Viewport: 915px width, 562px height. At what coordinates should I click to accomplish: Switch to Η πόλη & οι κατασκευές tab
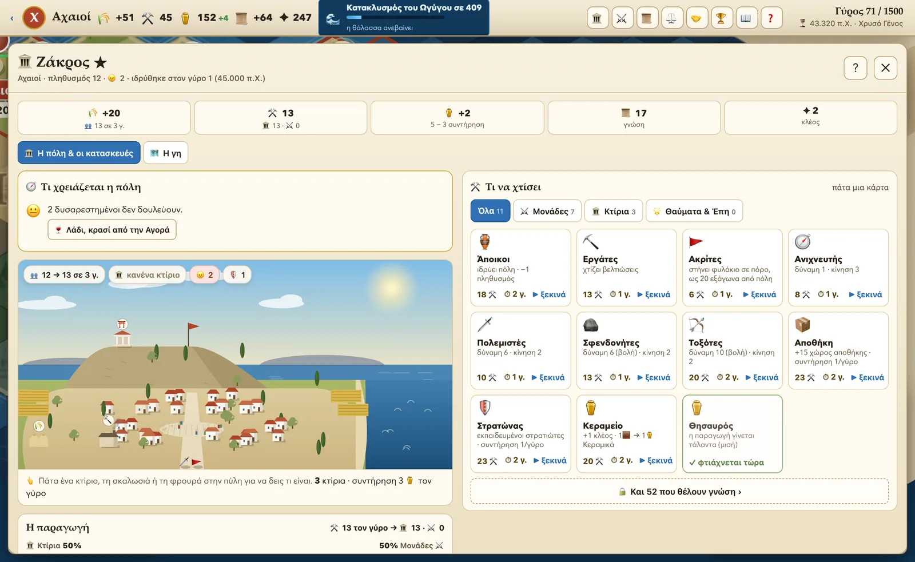[79, 153]
